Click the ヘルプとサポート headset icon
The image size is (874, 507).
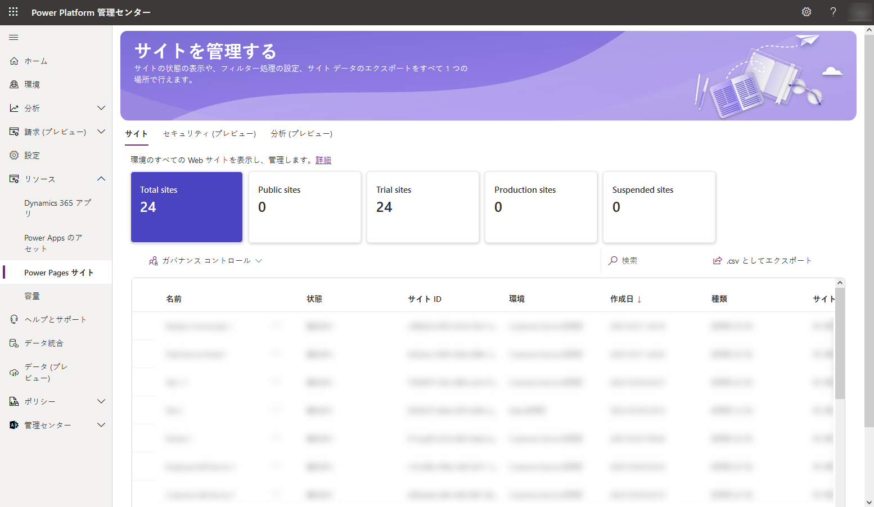pyautogui.click(x=14, y=319)
